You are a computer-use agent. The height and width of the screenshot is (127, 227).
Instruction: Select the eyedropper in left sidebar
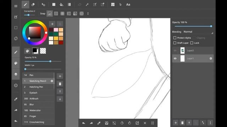coord(16,99)
